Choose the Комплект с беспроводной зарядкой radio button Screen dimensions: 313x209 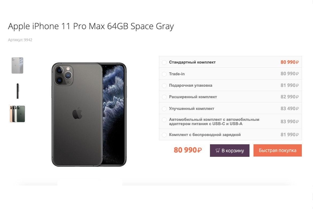pos(164,135)
